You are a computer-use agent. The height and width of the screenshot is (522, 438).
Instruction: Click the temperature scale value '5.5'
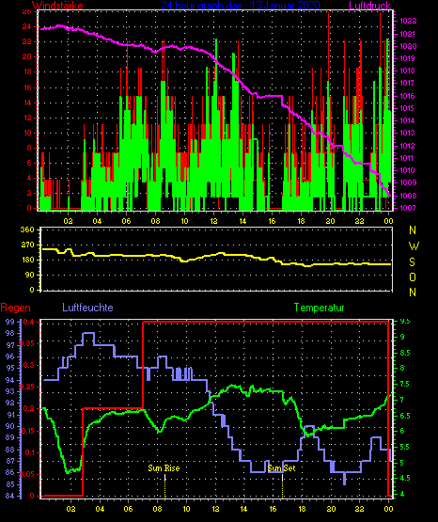405,447
